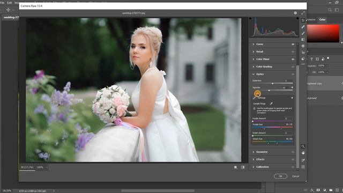The width and height of the screenshot is (343, 193).
Task: Click Photoshop search magnifier icon
Action: point(330,10)
